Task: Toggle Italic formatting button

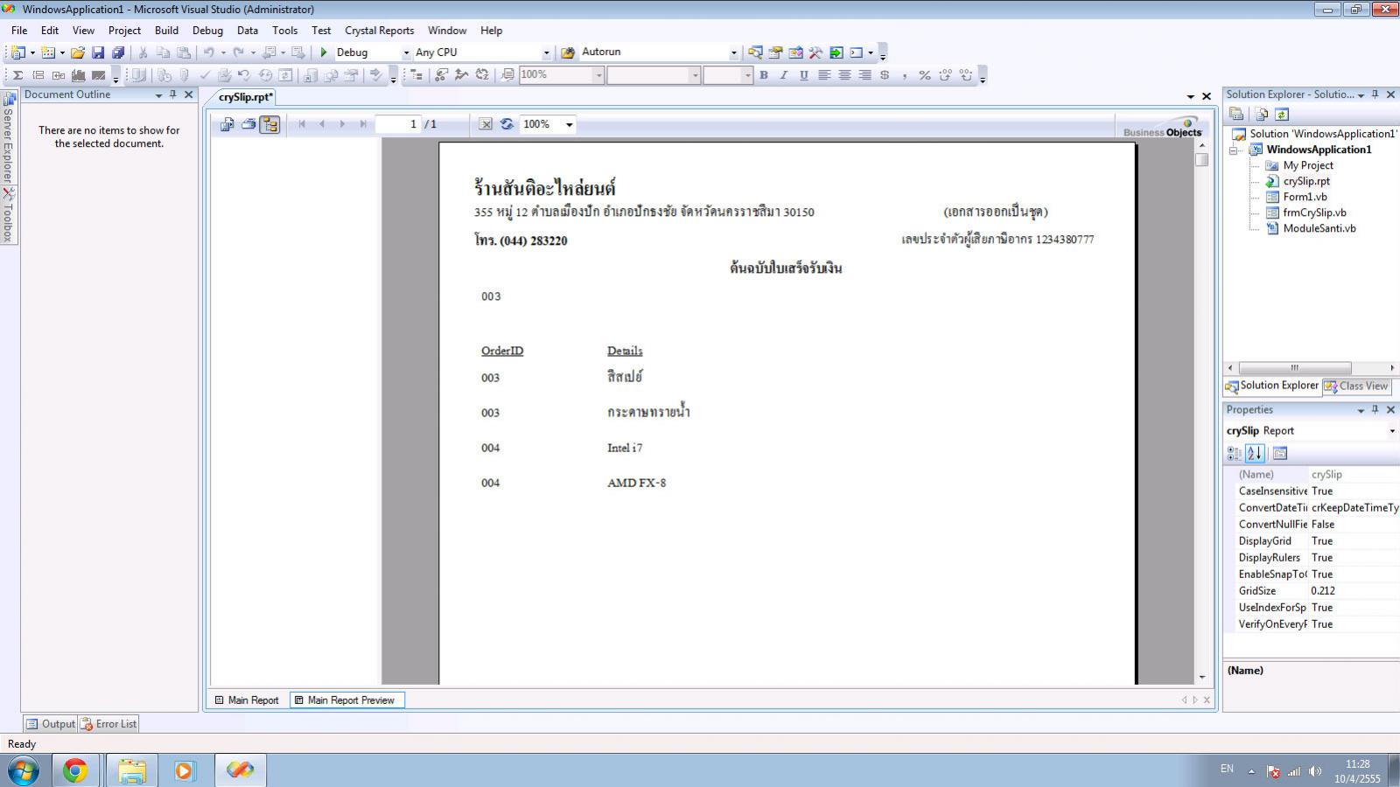Action: pos(784,75)
